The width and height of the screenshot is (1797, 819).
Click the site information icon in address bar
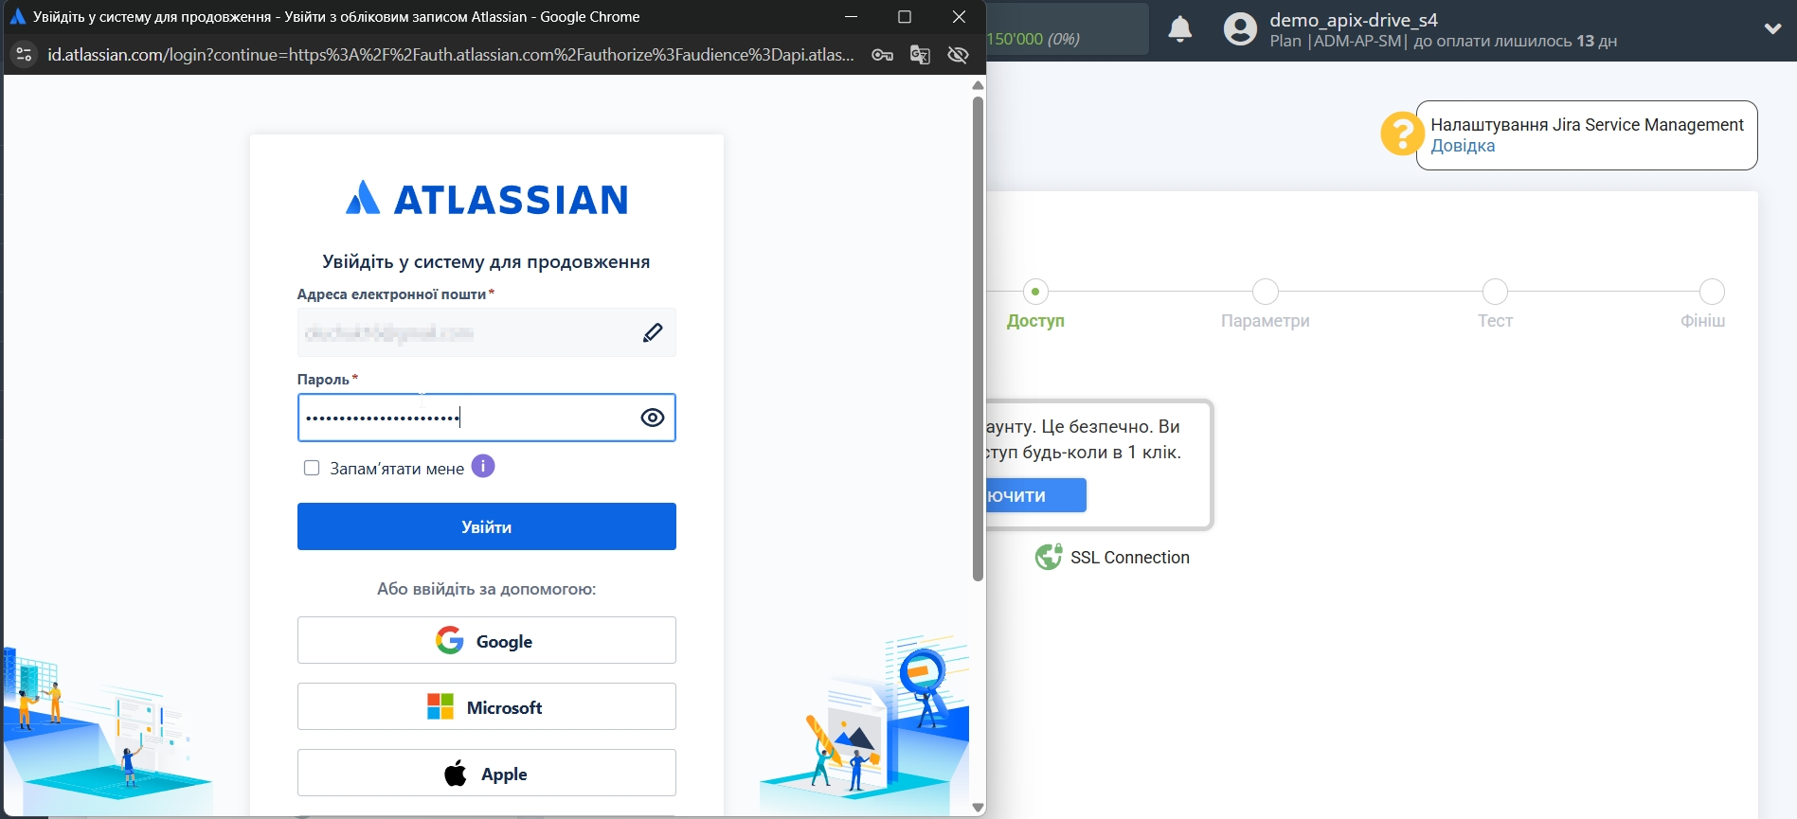[x=24, y=55]
